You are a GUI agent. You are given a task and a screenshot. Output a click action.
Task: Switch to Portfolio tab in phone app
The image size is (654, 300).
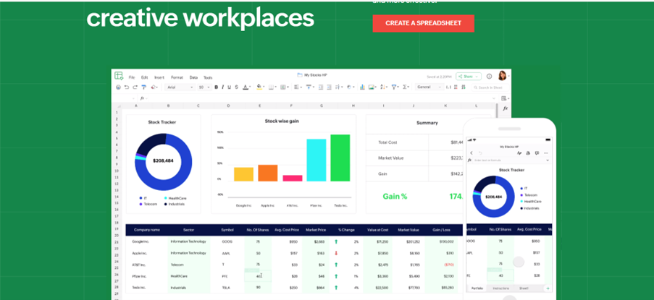click(x=477, y=288)
